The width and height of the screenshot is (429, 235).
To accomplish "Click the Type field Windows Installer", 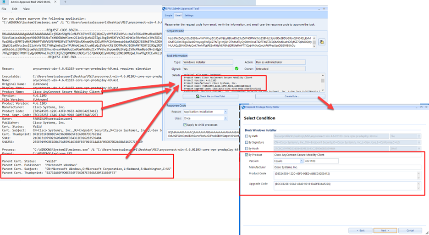I will tap(208, 62).
